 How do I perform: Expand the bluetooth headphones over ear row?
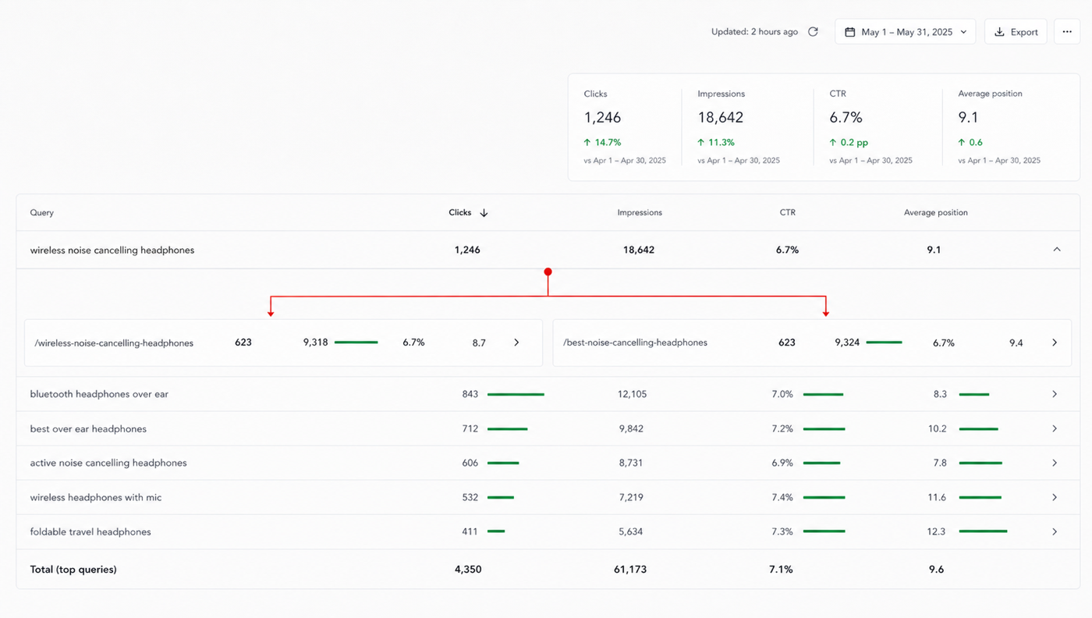pyautogui.click(x=1055, y=394)
